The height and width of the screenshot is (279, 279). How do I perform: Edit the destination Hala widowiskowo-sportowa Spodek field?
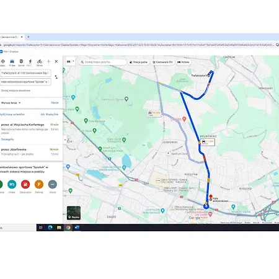(x=25, y=82)
